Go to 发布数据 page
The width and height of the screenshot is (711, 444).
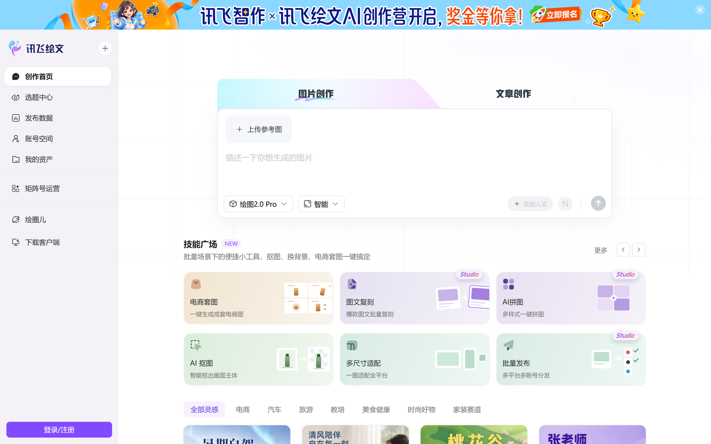[x=58, y=118]
